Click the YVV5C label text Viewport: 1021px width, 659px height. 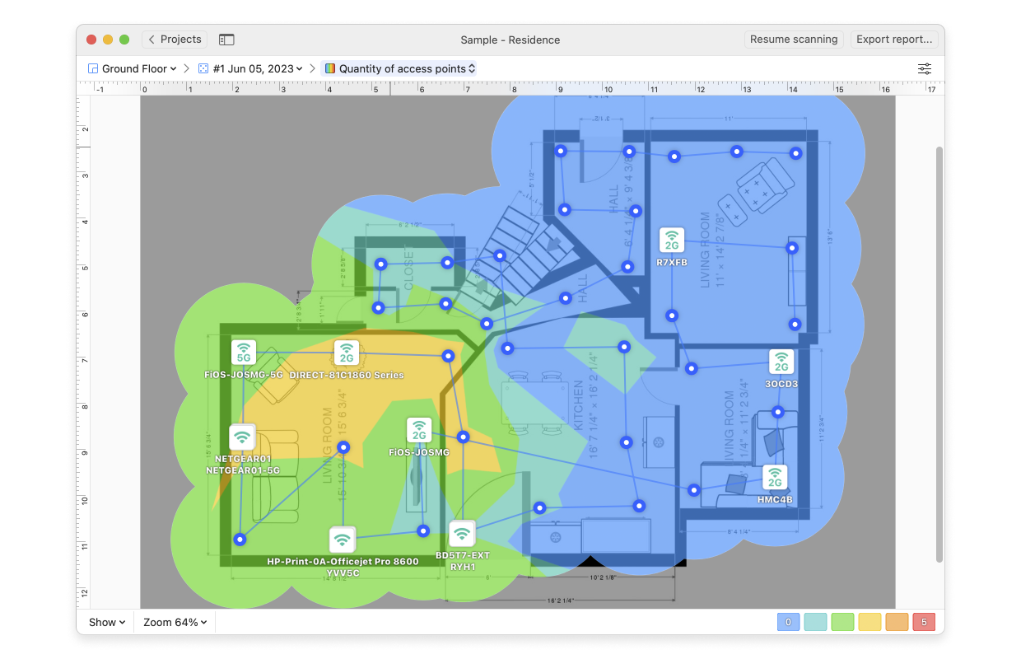point(343,573)
